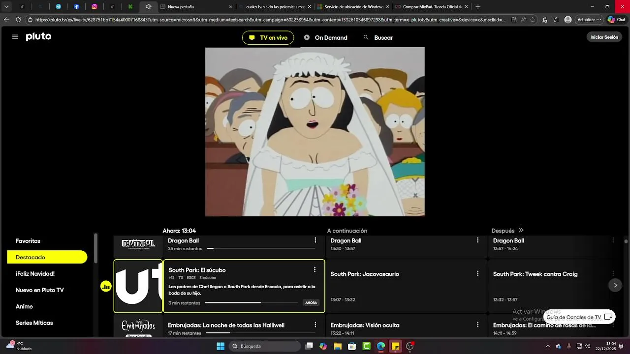Open a new browser tab
This screenshot has height=354, width=630.
478,7
